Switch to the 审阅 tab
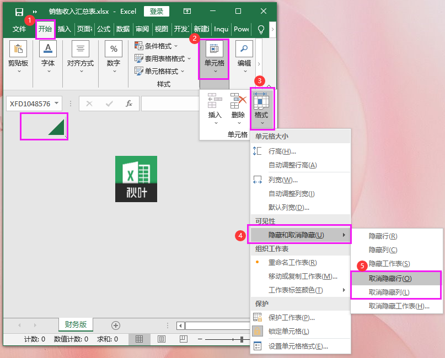The height and width of the screenshot is (358, 445). (x=142, y=29)
